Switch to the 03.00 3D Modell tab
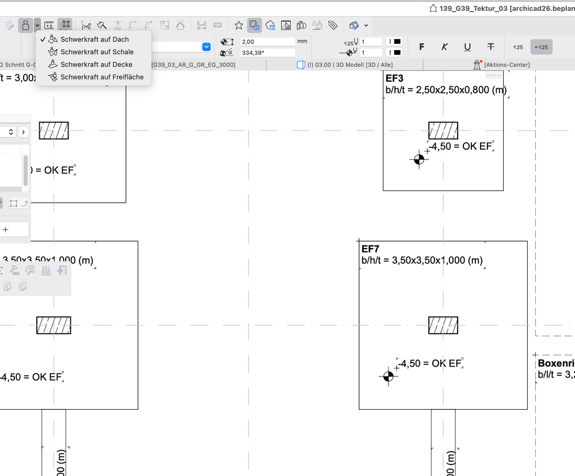 click(345, 65)
